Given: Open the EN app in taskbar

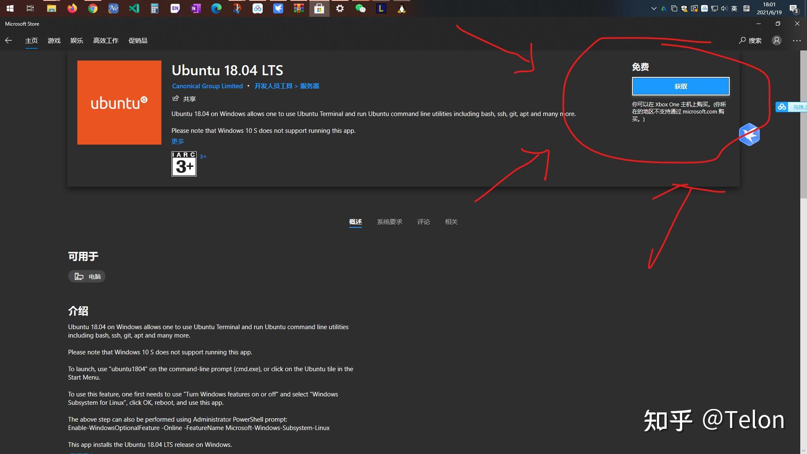Looking at the screenshot, I should [175, 8].
